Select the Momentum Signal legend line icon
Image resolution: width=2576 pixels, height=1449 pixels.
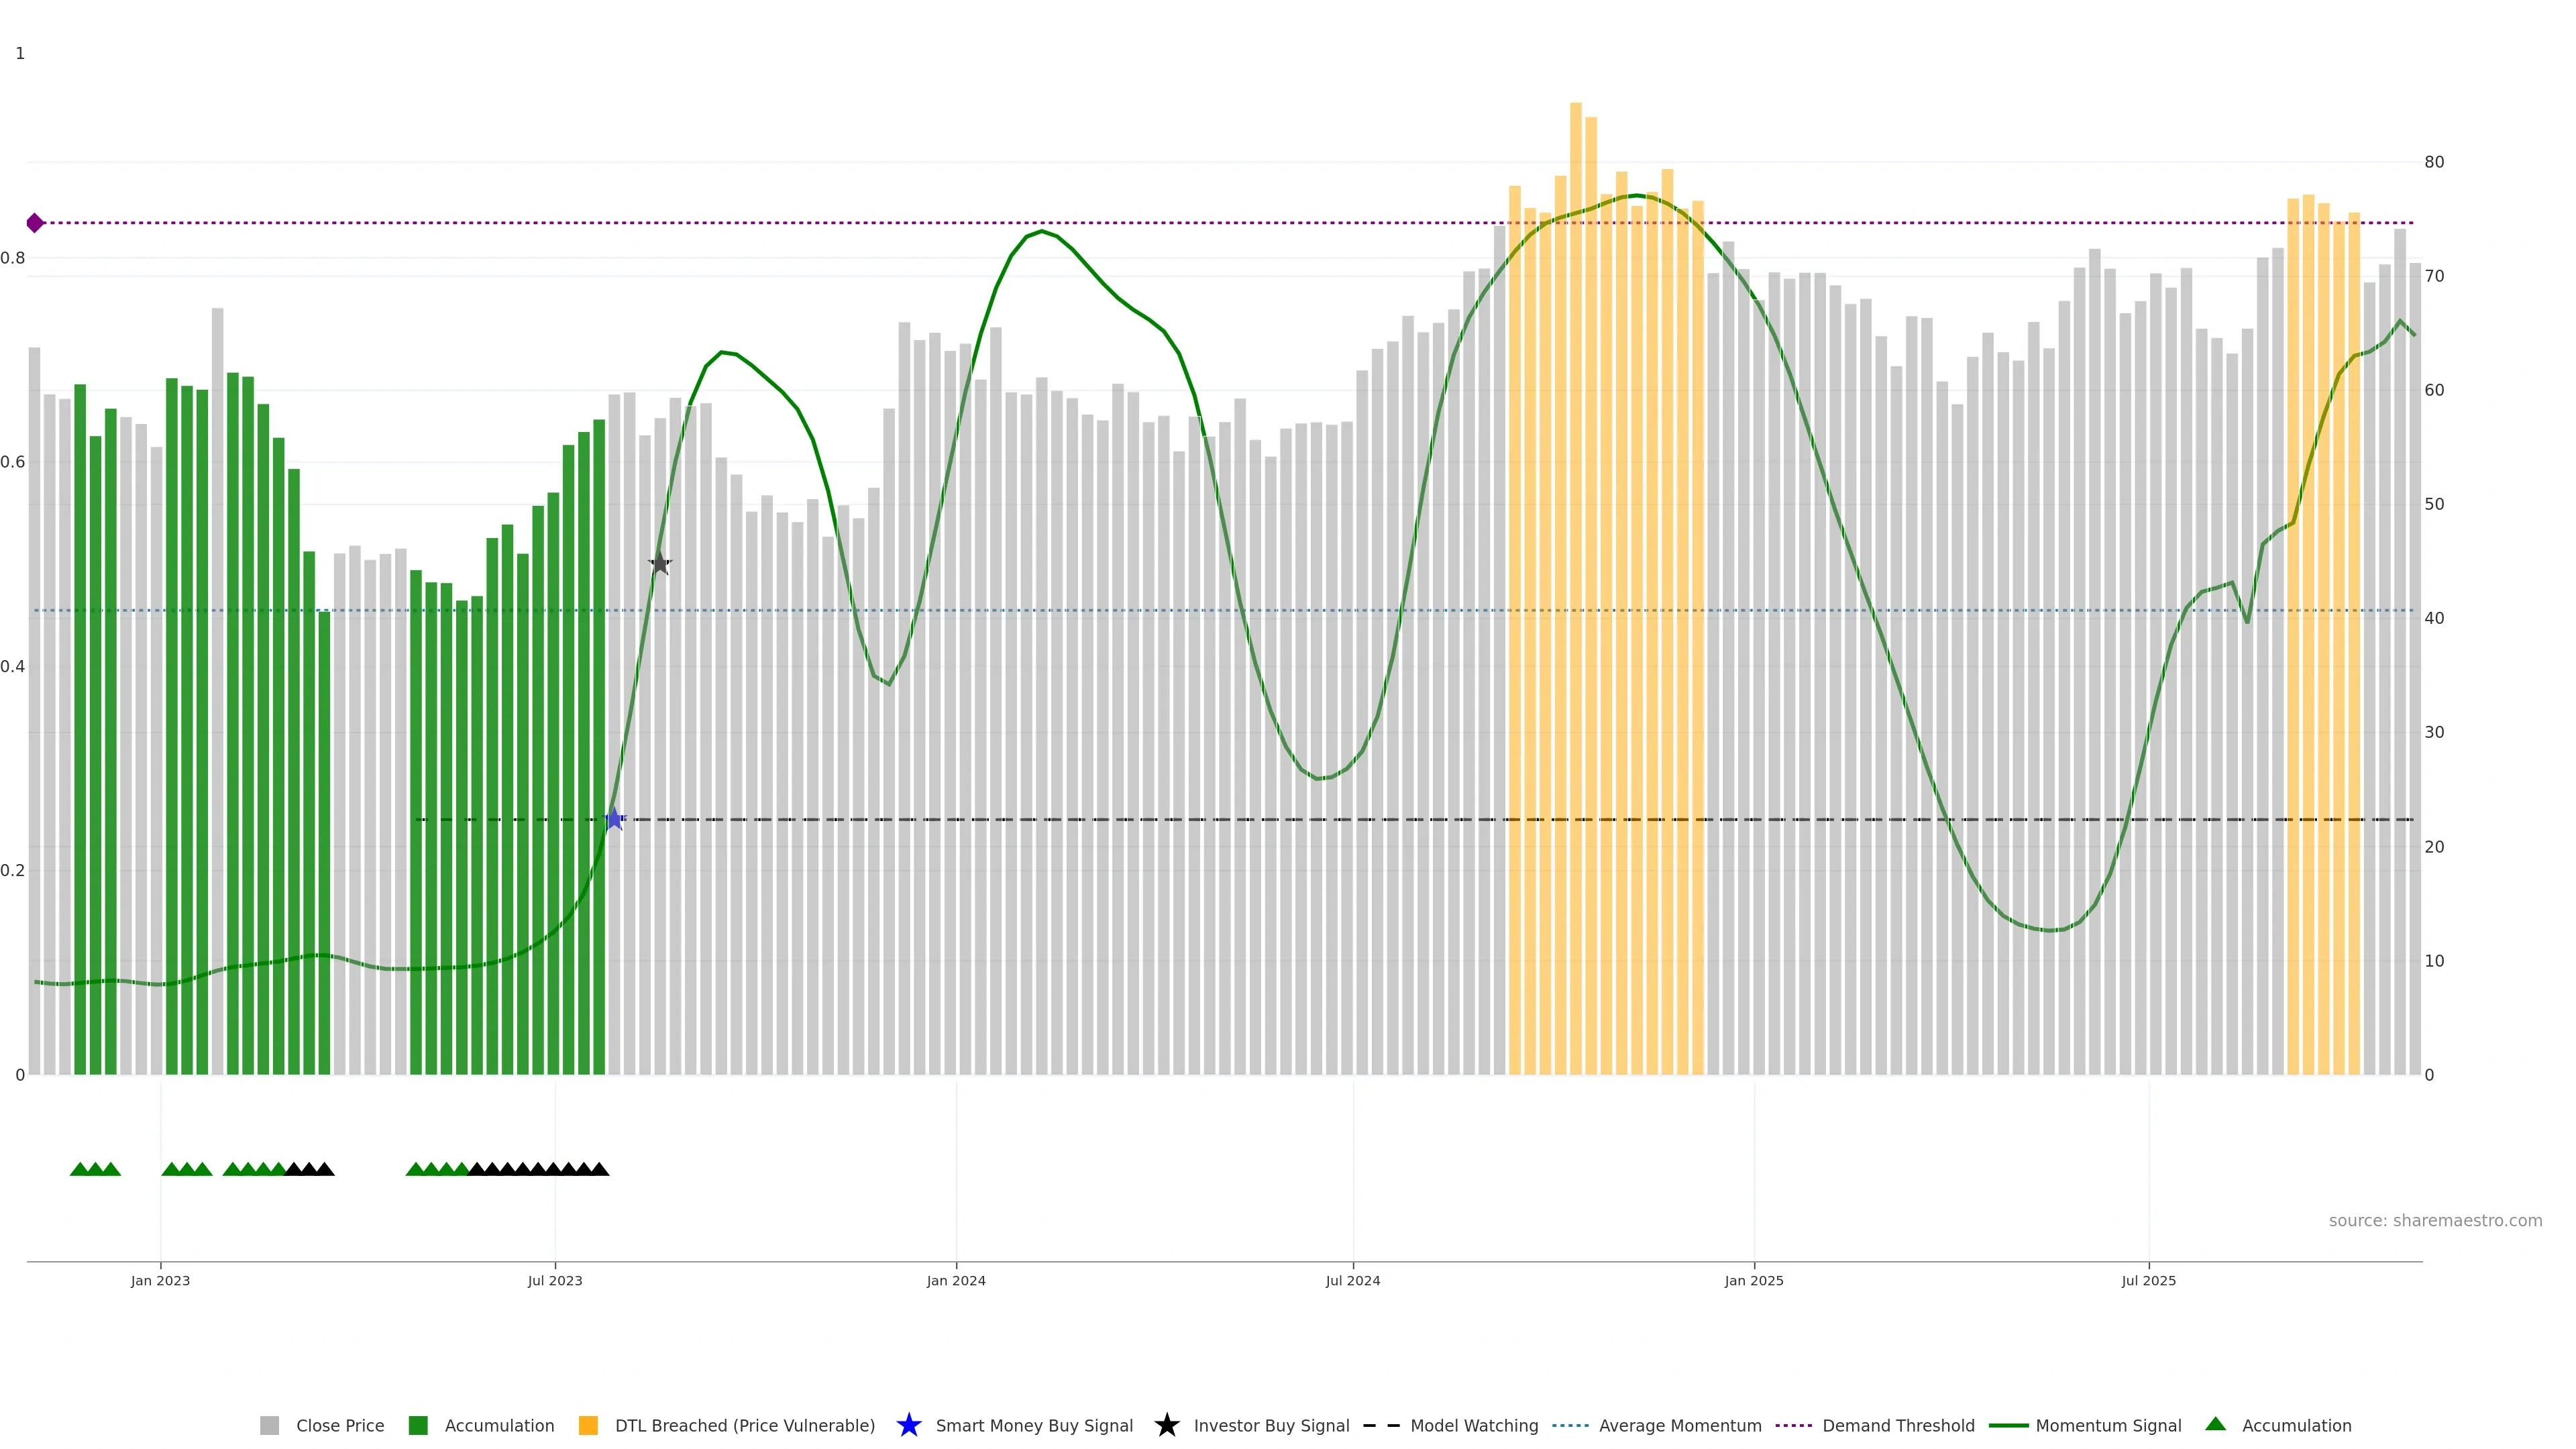point(2008,1425)
